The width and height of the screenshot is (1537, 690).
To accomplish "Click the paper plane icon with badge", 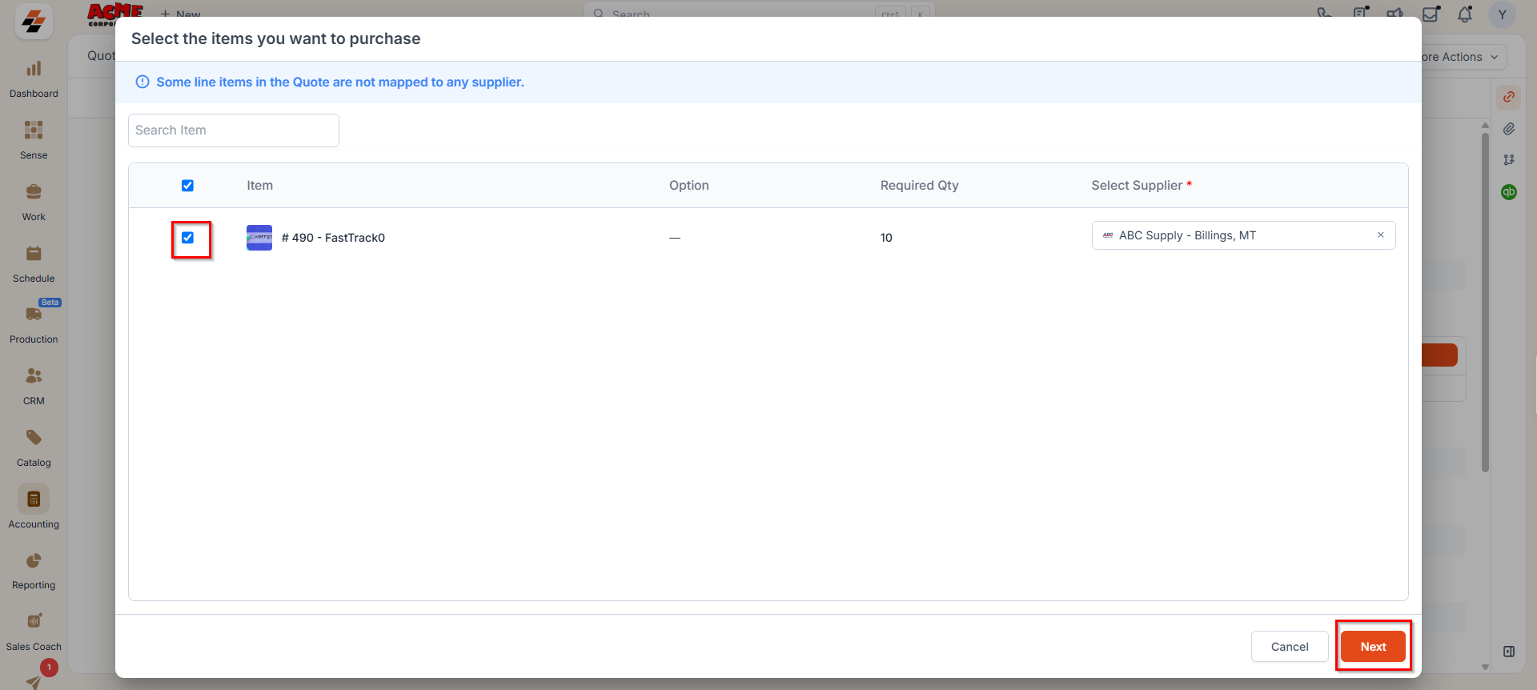I will click(x=34, y=682).
